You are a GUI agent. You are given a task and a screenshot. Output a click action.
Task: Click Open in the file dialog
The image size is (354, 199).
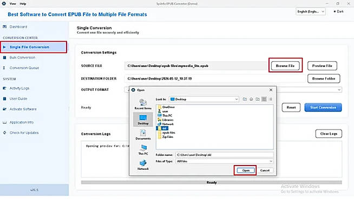[246, 170]
